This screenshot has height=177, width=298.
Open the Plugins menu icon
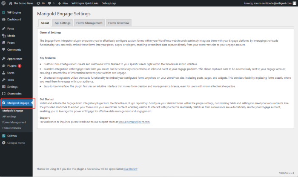(3, 66)
